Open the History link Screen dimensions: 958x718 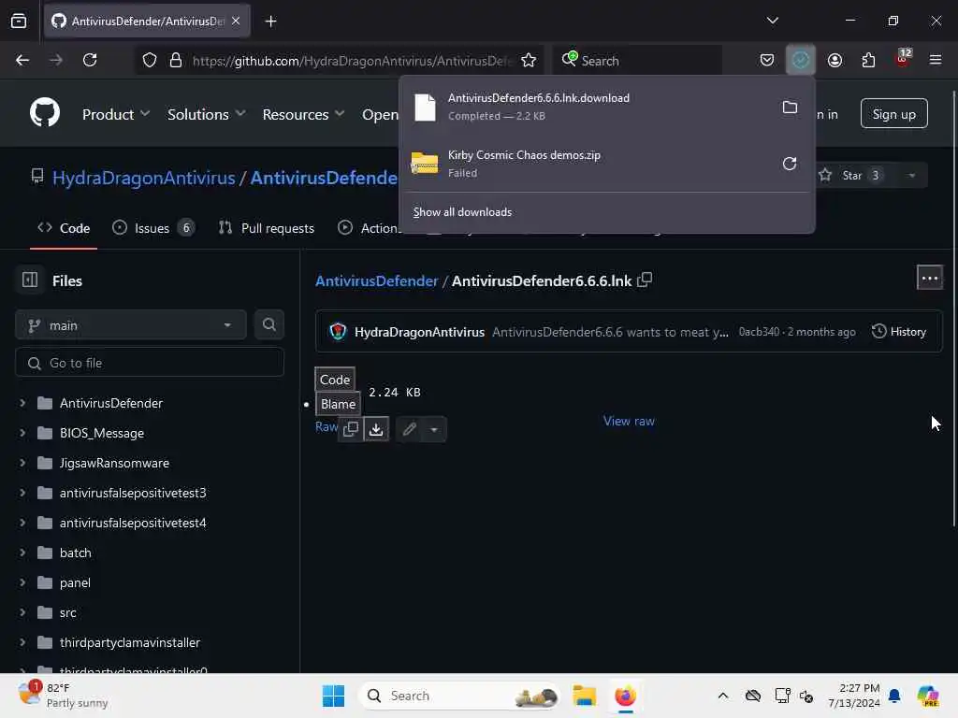click(899, 332)
